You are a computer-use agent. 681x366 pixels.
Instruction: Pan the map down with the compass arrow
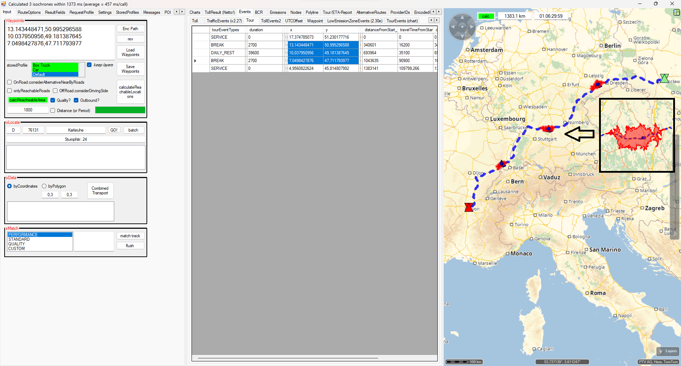[462, 36]
